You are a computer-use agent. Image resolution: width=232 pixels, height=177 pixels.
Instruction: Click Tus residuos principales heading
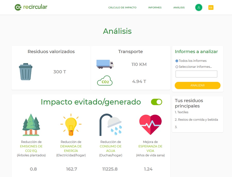point(189,103)
